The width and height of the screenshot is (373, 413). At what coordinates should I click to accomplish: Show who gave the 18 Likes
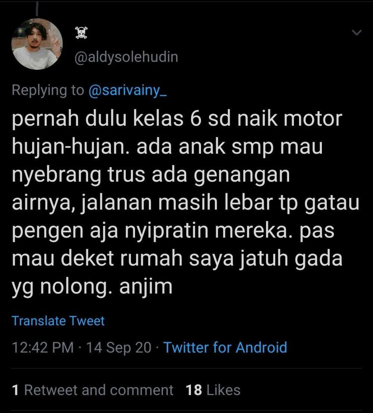point(213,390)
